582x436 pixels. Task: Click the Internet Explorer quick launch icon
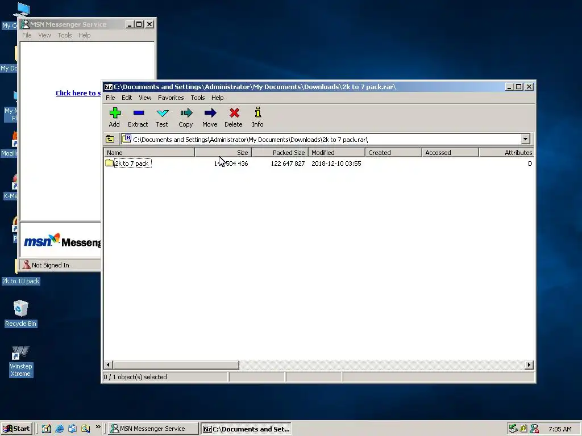click(59, 429)
